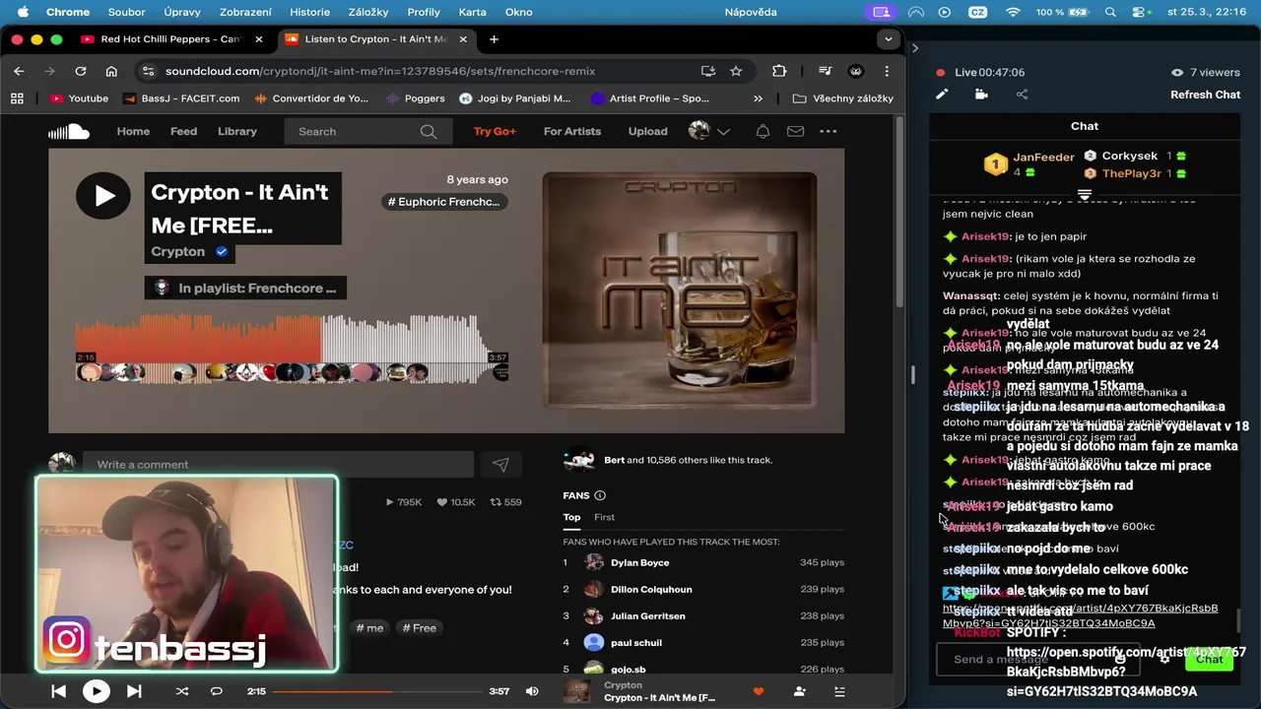Screen dimensions: 1261x709
Task: Expand the gift leaderboard handle below JanFeeder
Action: point(1085,194)
